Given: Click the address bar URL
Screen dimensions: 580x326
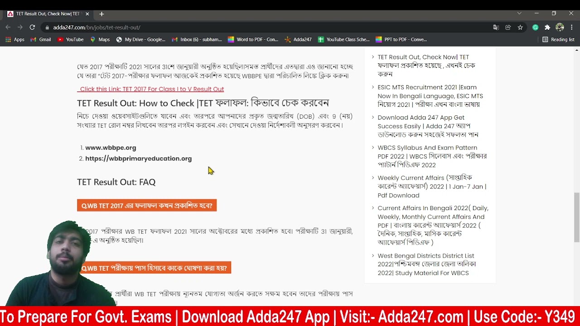Looking at the screenshot, I should (x=97, y=28).
